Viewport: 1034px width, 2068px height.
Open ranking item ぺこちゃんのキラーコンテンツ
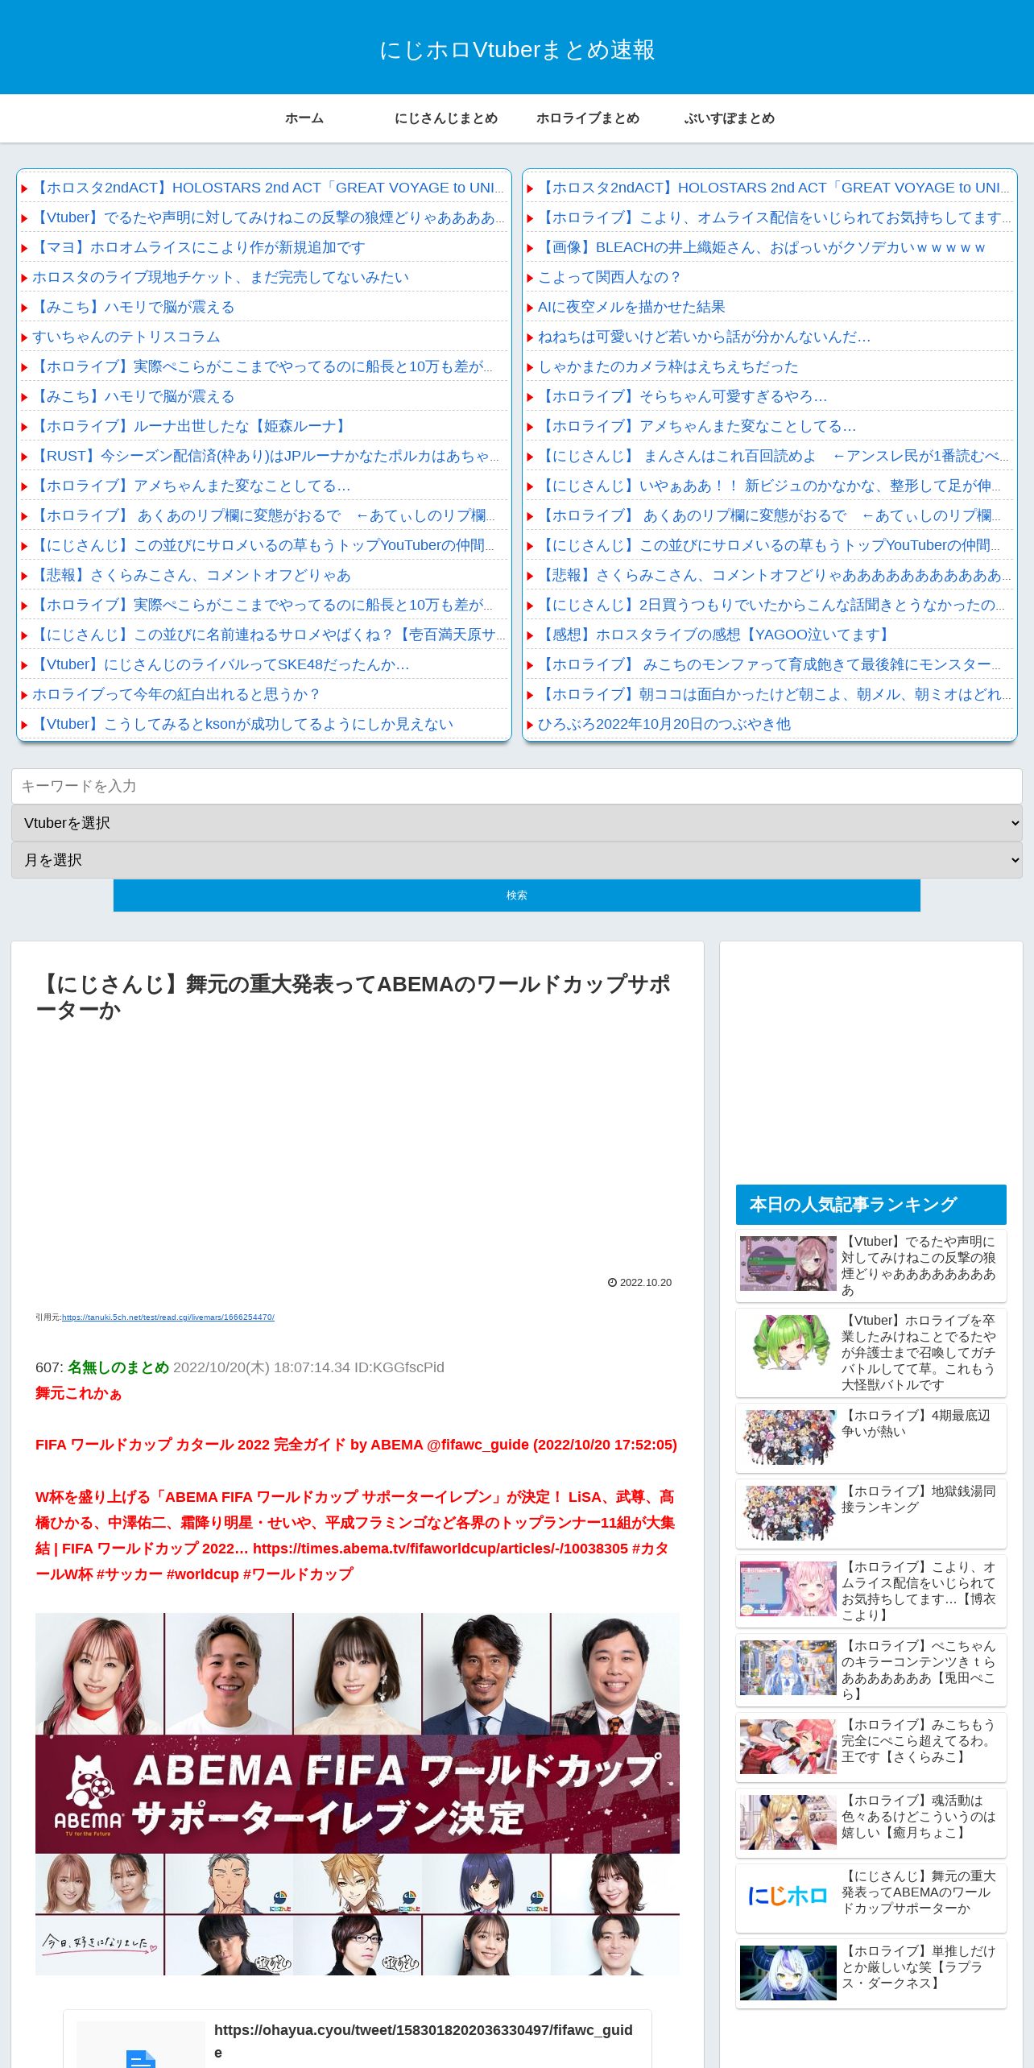(871, 1669)
